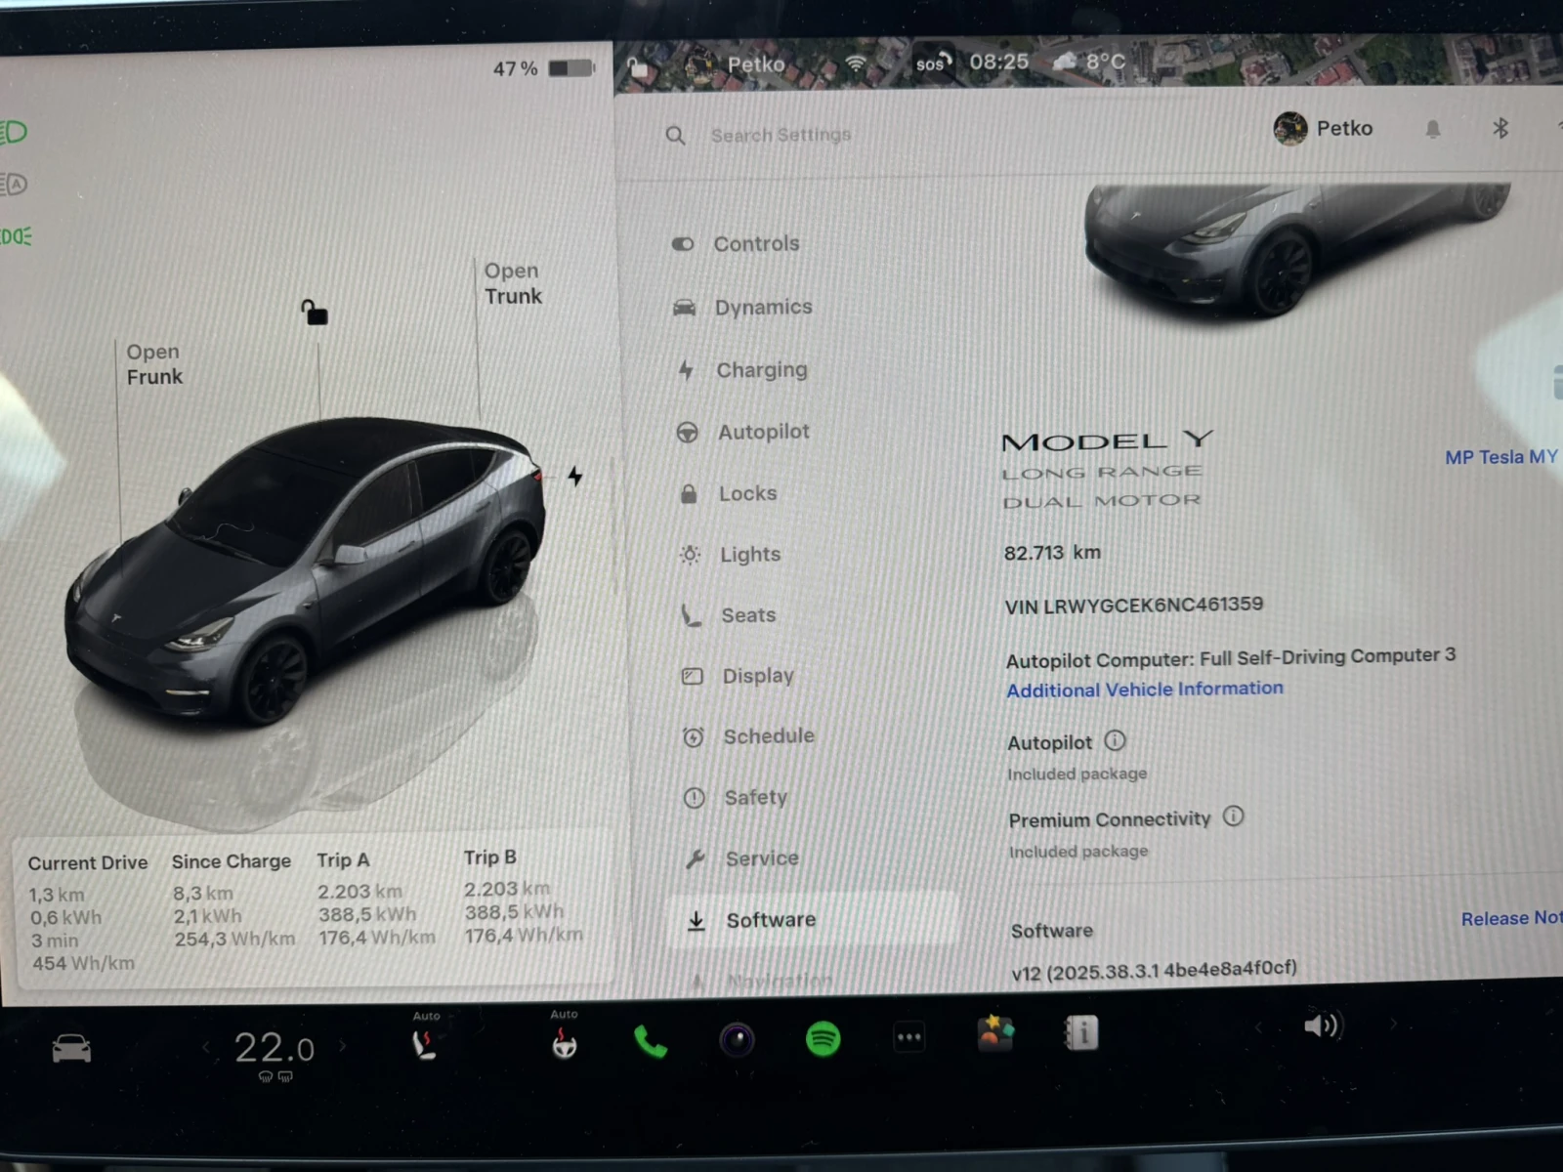Open Additional Vehicle Information link
1563x1172 pixels.
pyautogui.click(x=1145, y=690)
